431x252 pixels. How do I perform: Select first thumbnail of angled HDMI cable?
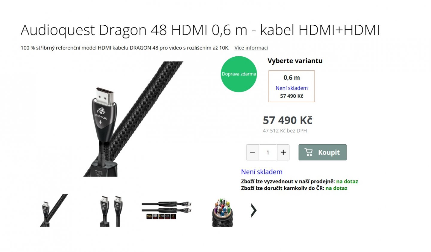coord(54,210)
